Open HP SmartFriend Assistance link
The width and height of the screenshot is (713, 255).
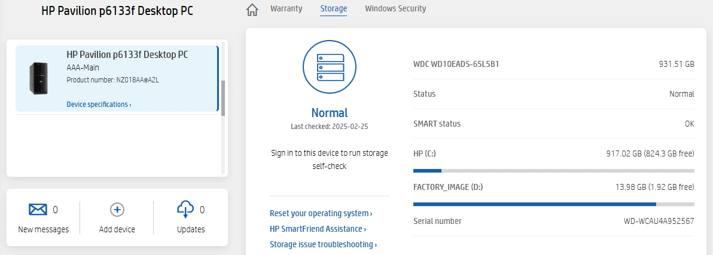(318, 229)
